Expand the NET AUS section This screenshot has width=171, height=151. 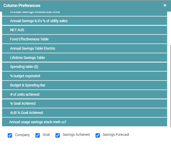[84, 30]
